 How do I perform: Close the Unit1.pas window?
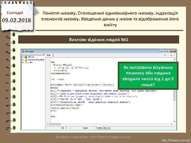[x=173, y=51]
